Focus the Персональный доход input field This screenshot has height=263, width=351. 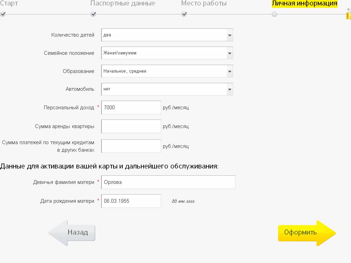coord(131,108)
